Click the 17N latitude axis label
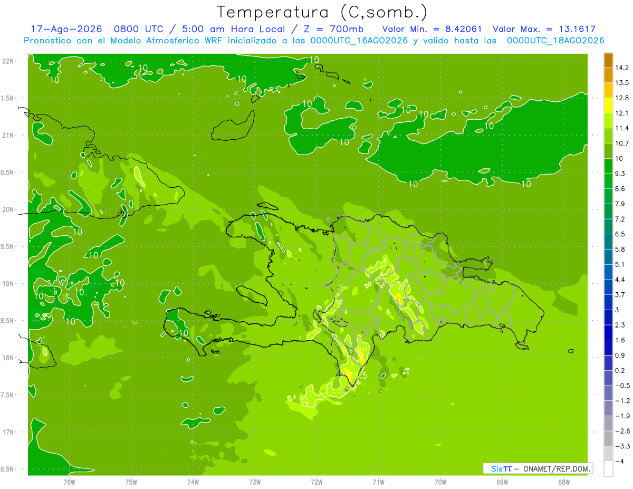Viewport: 633px width, 489px height. coord(8,432)
